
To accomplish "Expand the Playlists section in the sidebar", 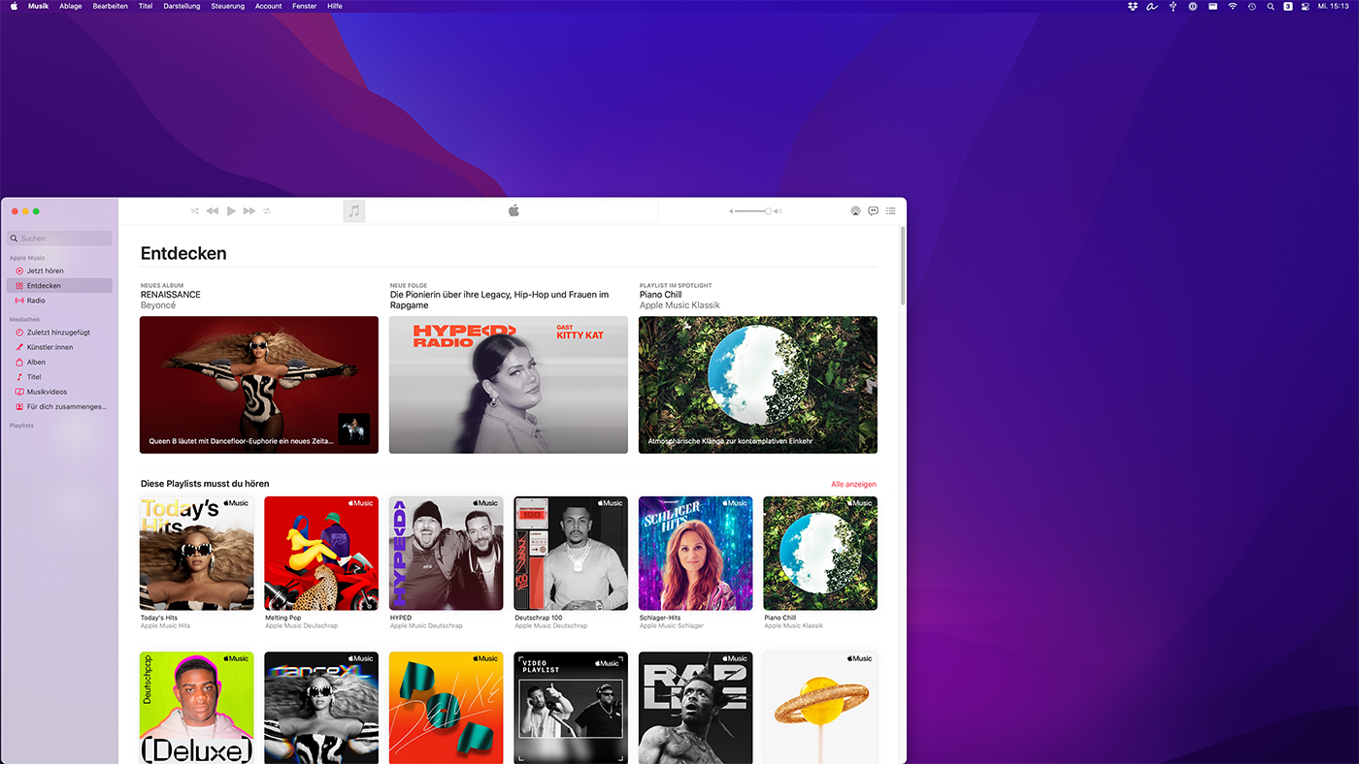I will (x=21, y=426).
